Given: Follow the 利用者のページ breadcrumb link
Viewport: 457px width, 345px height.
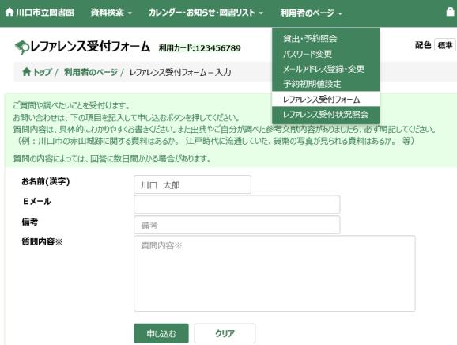Looking at the screenshot, I should tap(91, 72).
